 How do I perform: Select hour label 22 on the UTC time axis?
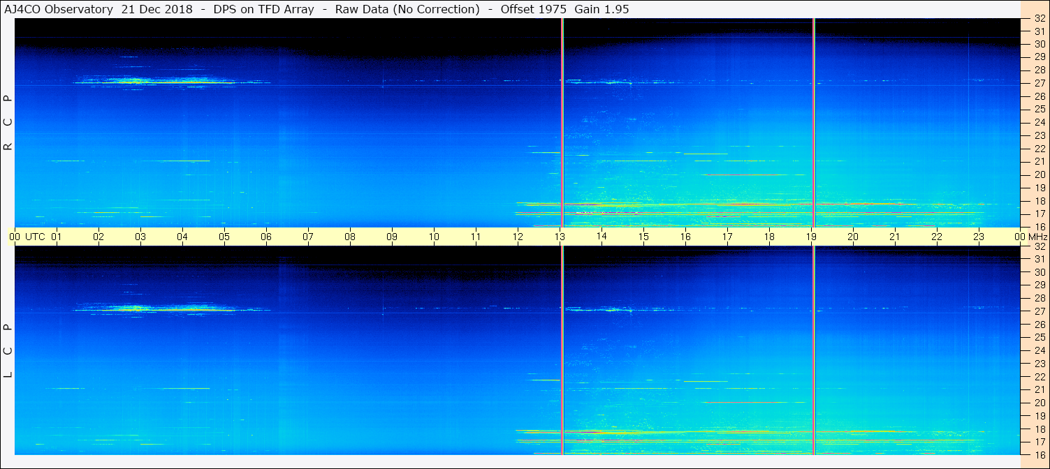click(x=937, y=237)
